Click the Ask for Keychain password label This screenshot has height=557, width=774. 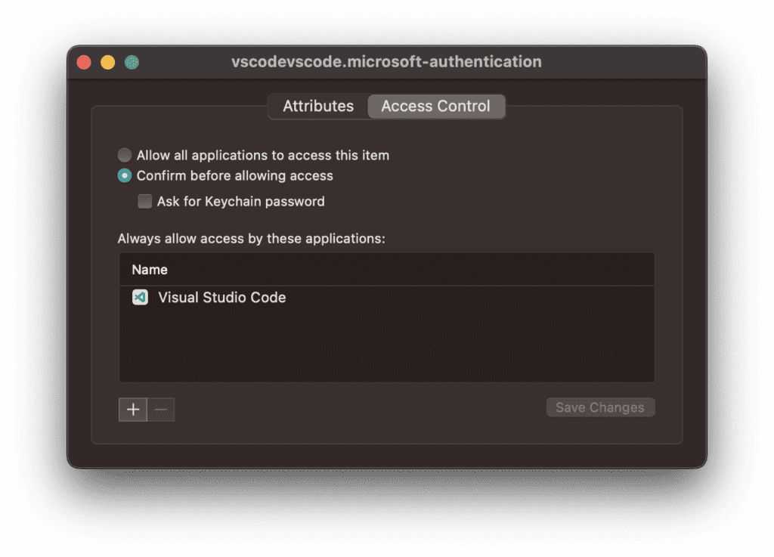click(x=241, y=201)
